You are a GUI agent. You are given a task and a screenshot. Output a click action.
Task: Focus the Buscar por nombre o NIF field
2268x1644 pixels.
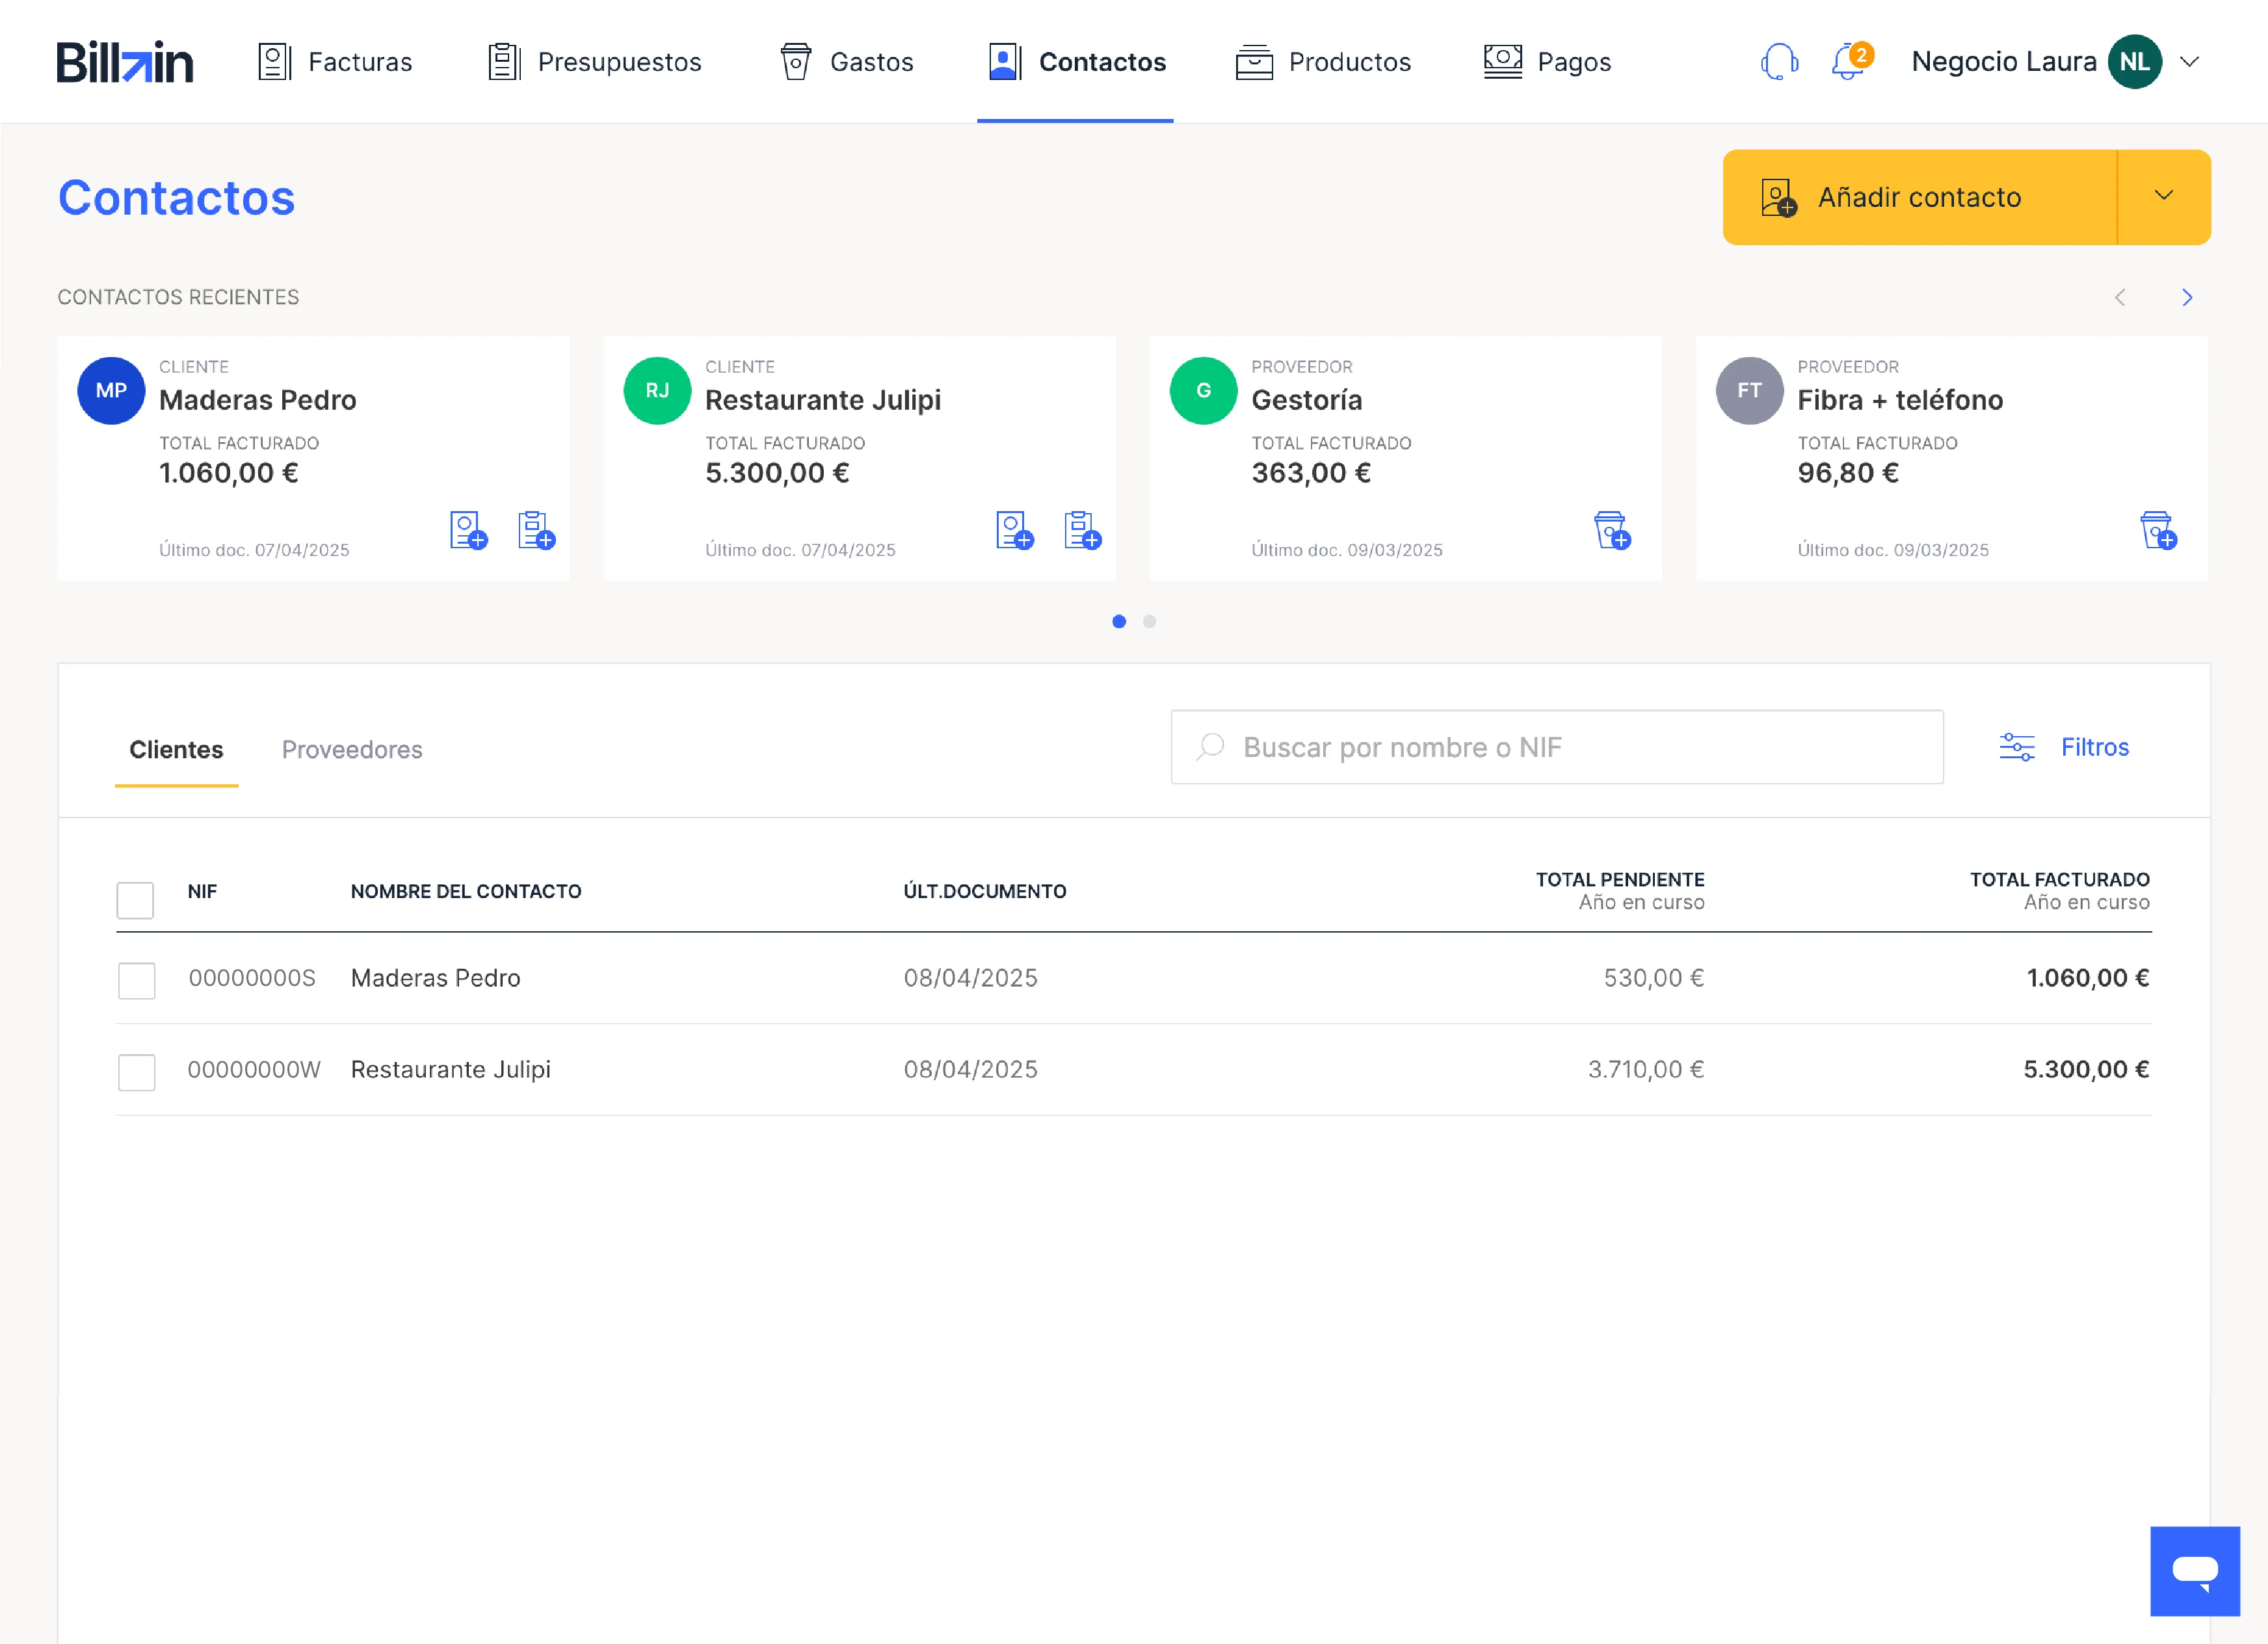[1557, 747]
